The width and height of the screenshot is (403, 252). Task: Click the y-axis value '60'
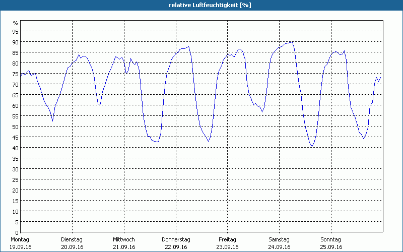[x=16, y=105]
